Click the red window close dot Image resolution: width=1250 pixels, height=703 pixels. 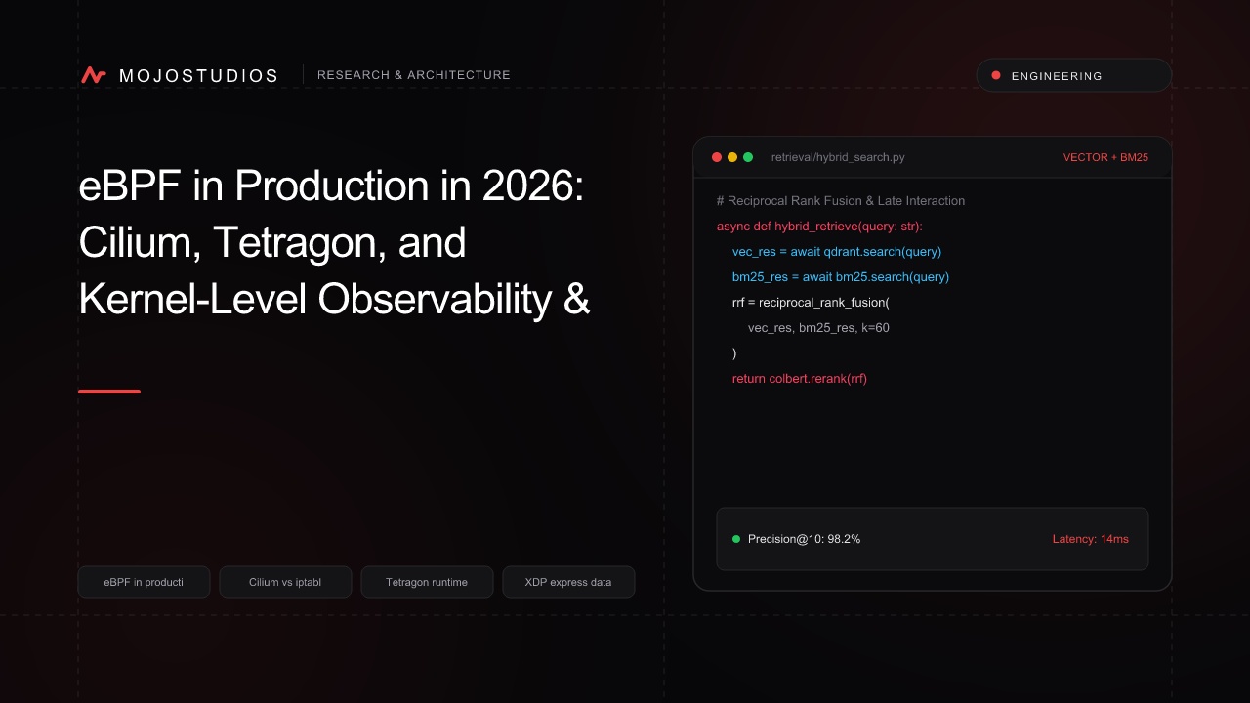[717, 157]
